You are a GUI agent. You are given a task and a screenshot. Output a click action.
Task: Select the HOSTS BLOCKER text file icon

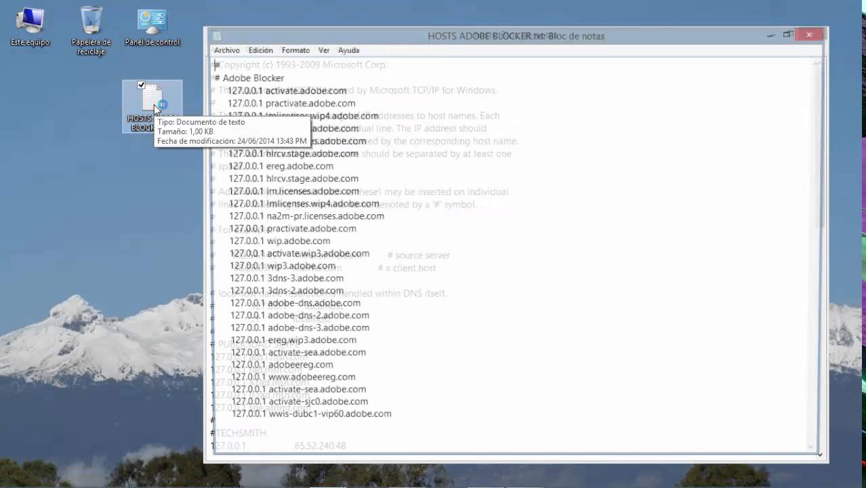(x=152, y=106)
